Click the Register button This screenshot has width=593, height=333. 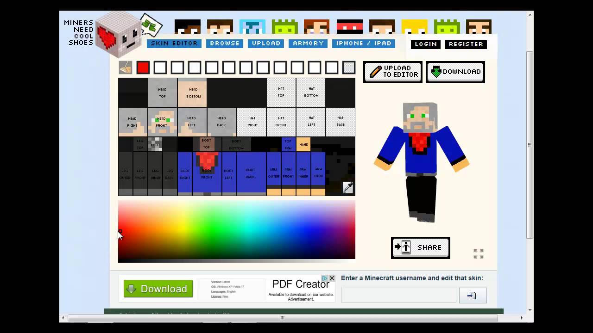[x=466, y=44]
